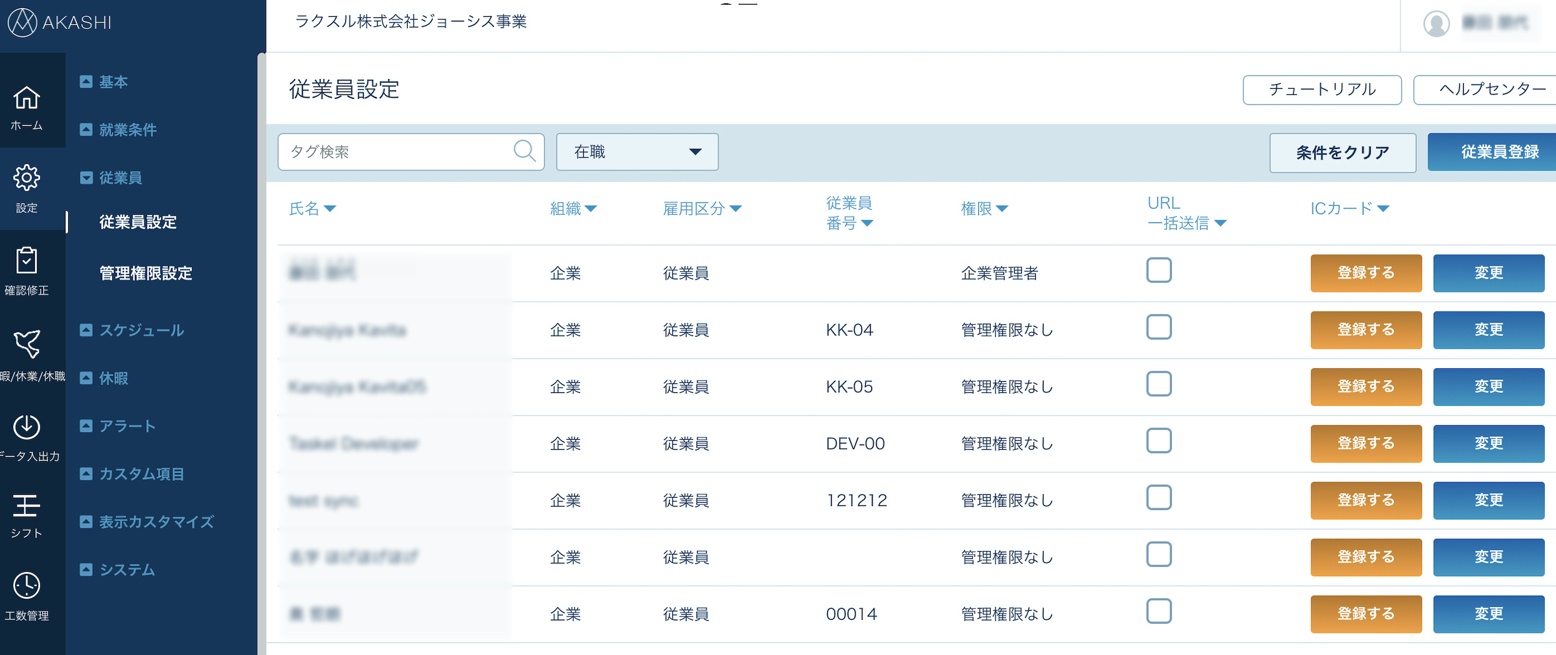
Task: Open the Settings gear icon
Action: (27, 178)
